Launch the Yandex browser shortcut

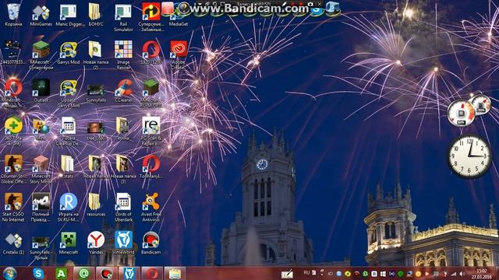point(96,243)
